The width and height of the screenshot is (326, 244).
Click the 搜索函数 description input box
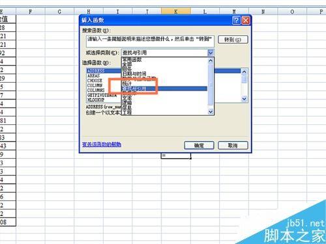[x=150, y=41]
